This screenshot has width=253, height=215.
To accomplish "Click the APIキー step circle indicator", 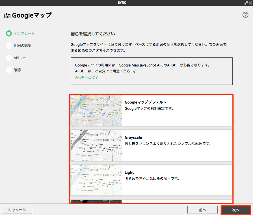I will tap(9, 58).
